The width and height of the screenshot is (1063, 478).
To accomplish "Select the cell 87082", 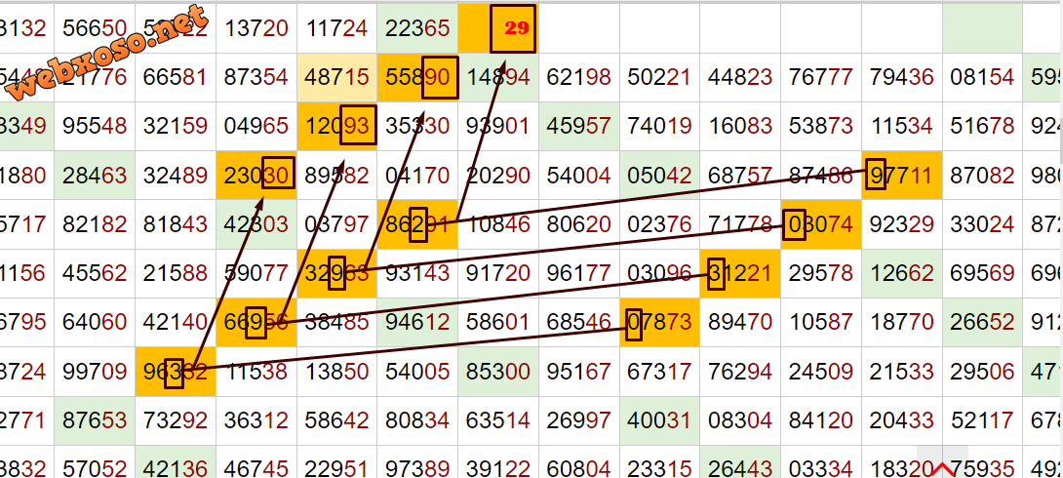I will (982, 176).
